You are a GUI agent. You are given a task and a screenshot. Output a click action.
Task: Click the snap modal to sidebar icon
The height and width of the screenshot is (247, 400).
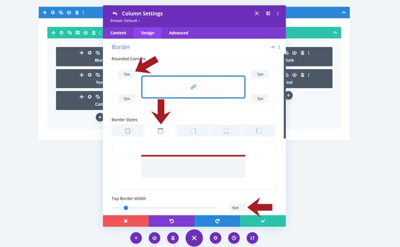[x=268, y=13]
